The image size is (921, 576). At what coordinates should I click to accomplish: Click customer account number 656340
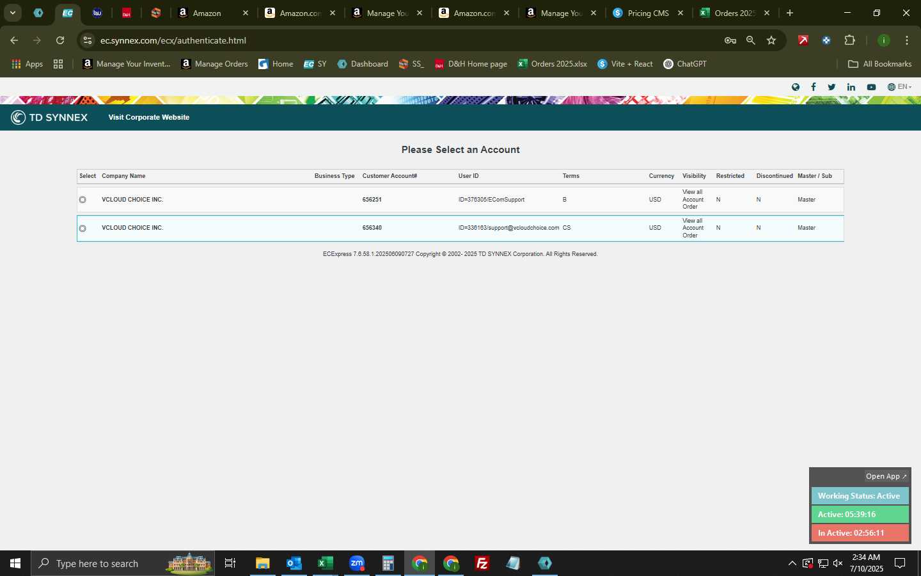[x=372, y=228]
